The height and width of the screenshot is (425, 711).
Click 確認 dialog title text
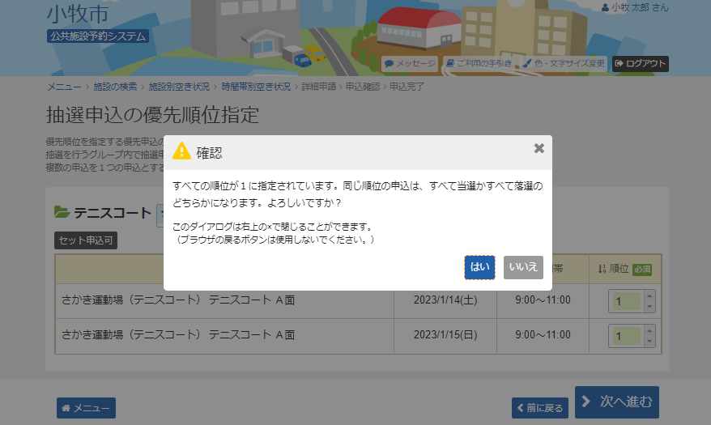point(209,153)
